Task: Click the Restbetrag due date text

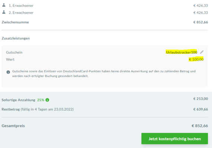Action: pos(47,109)
